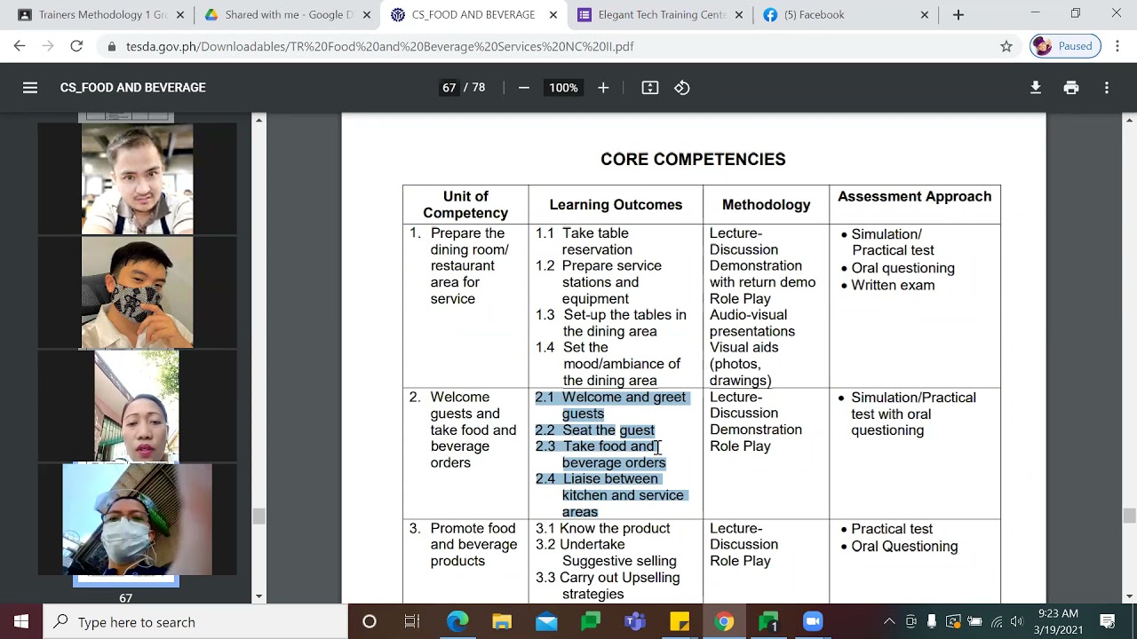Bookmark this page with the star icon

click(x=1006, y=46)
